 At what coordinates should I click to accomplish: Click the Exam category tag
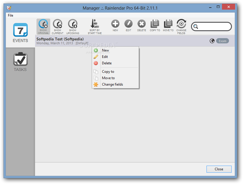(222, 41)
